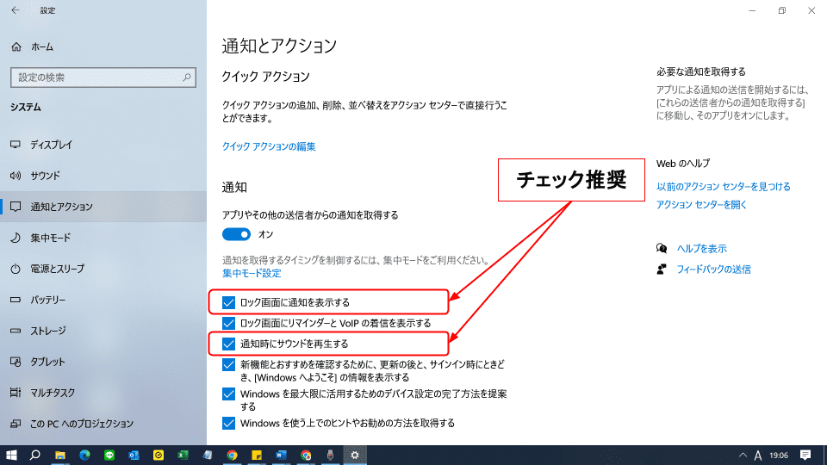The image size is (827, 465).
Task: Open the Focus assist settings link
Action: pyautogui.click(x=252, y=273)
